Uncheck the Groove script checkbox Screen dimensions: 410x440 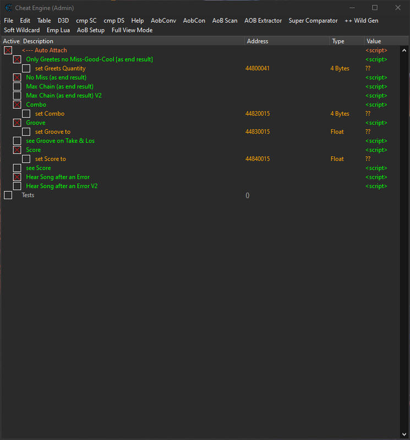pyautogui.click(x=17, y=123)
